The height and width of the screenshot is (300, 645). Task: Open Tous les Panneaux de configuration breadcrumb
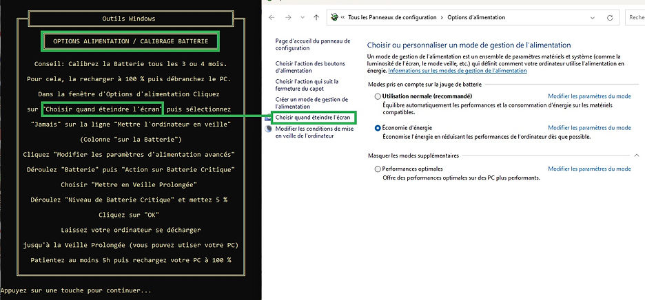(392, 18)
